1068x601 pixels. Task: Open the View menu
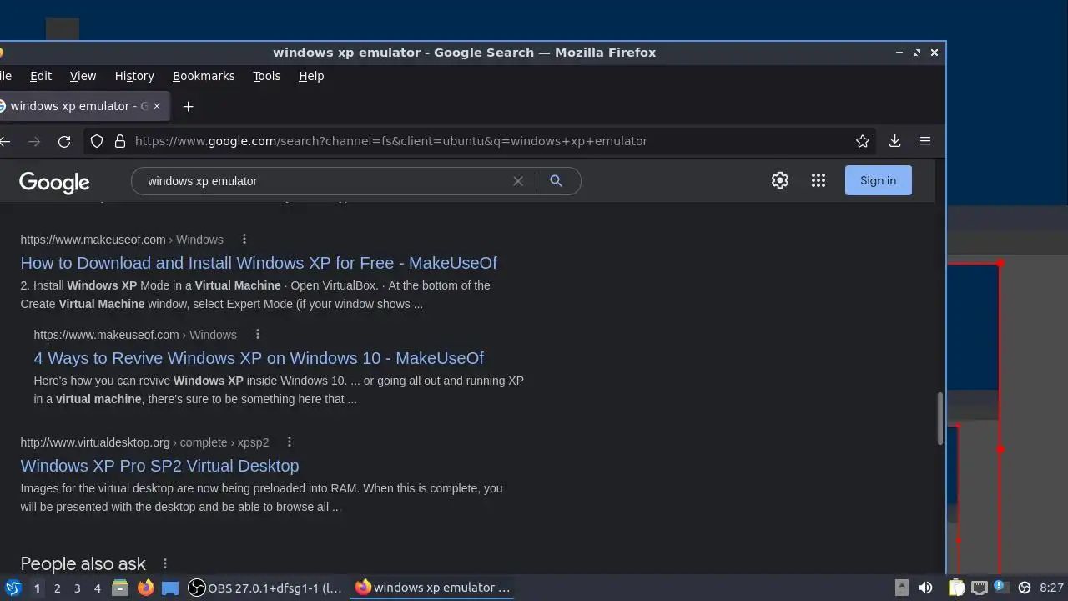click(x=83, y=76)
